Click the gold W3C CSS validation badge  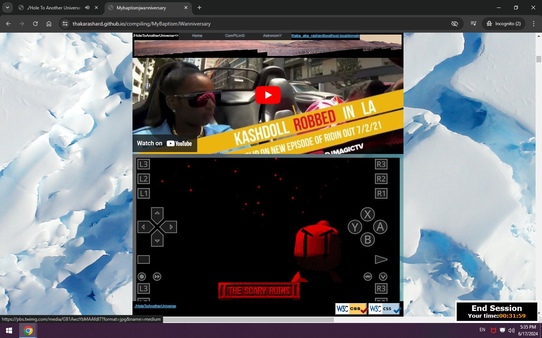click(351, 309)
